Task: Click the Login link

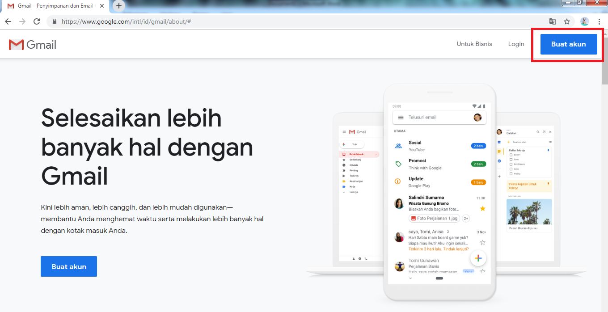Action: (516, 44)
